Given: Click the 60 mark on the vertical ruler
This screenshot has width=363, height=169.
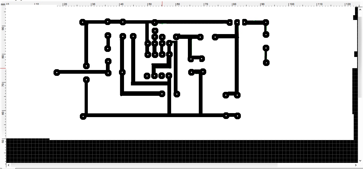Looking at the screenshot, I should 3,113.
